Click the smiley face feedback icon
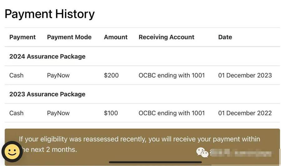This screenshot has width=281, height=166. click(12, 152)
